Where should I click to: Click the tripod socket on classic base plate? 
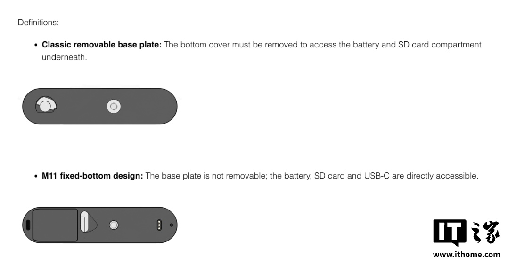click(113, 107)
